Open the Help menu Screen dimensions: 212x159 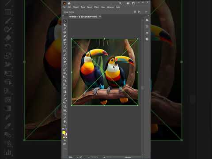coord(118,7)
